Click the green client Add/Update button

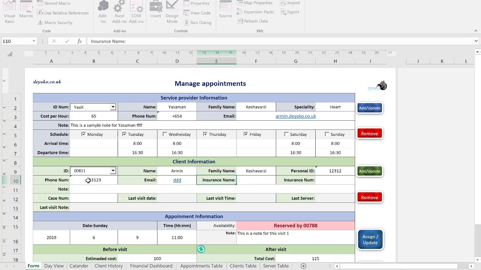[x=370, y=171]
